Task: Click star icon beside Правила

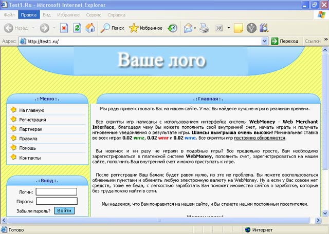Action: click(x=13, y=138)
